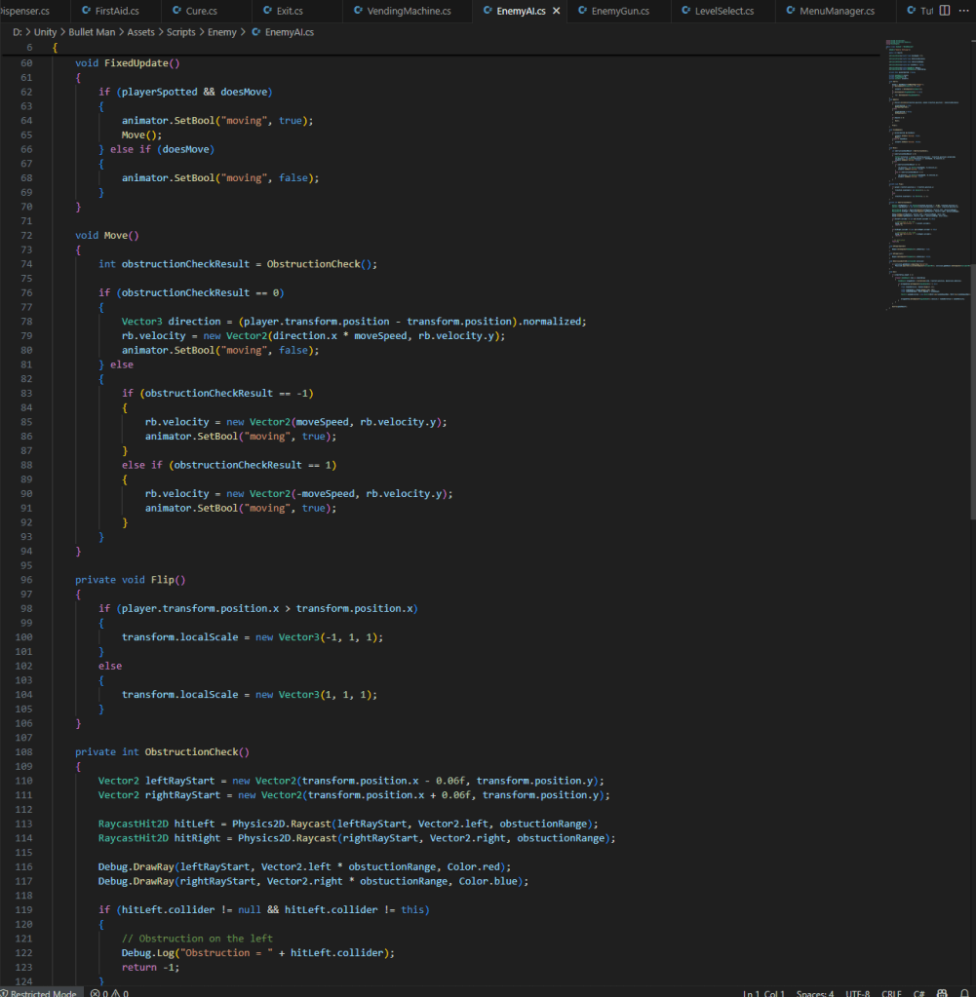Close the EnemyAI.cs tab
Image resolution: width=976 pixels, height=997 pixels.
(x=557, y=12)
